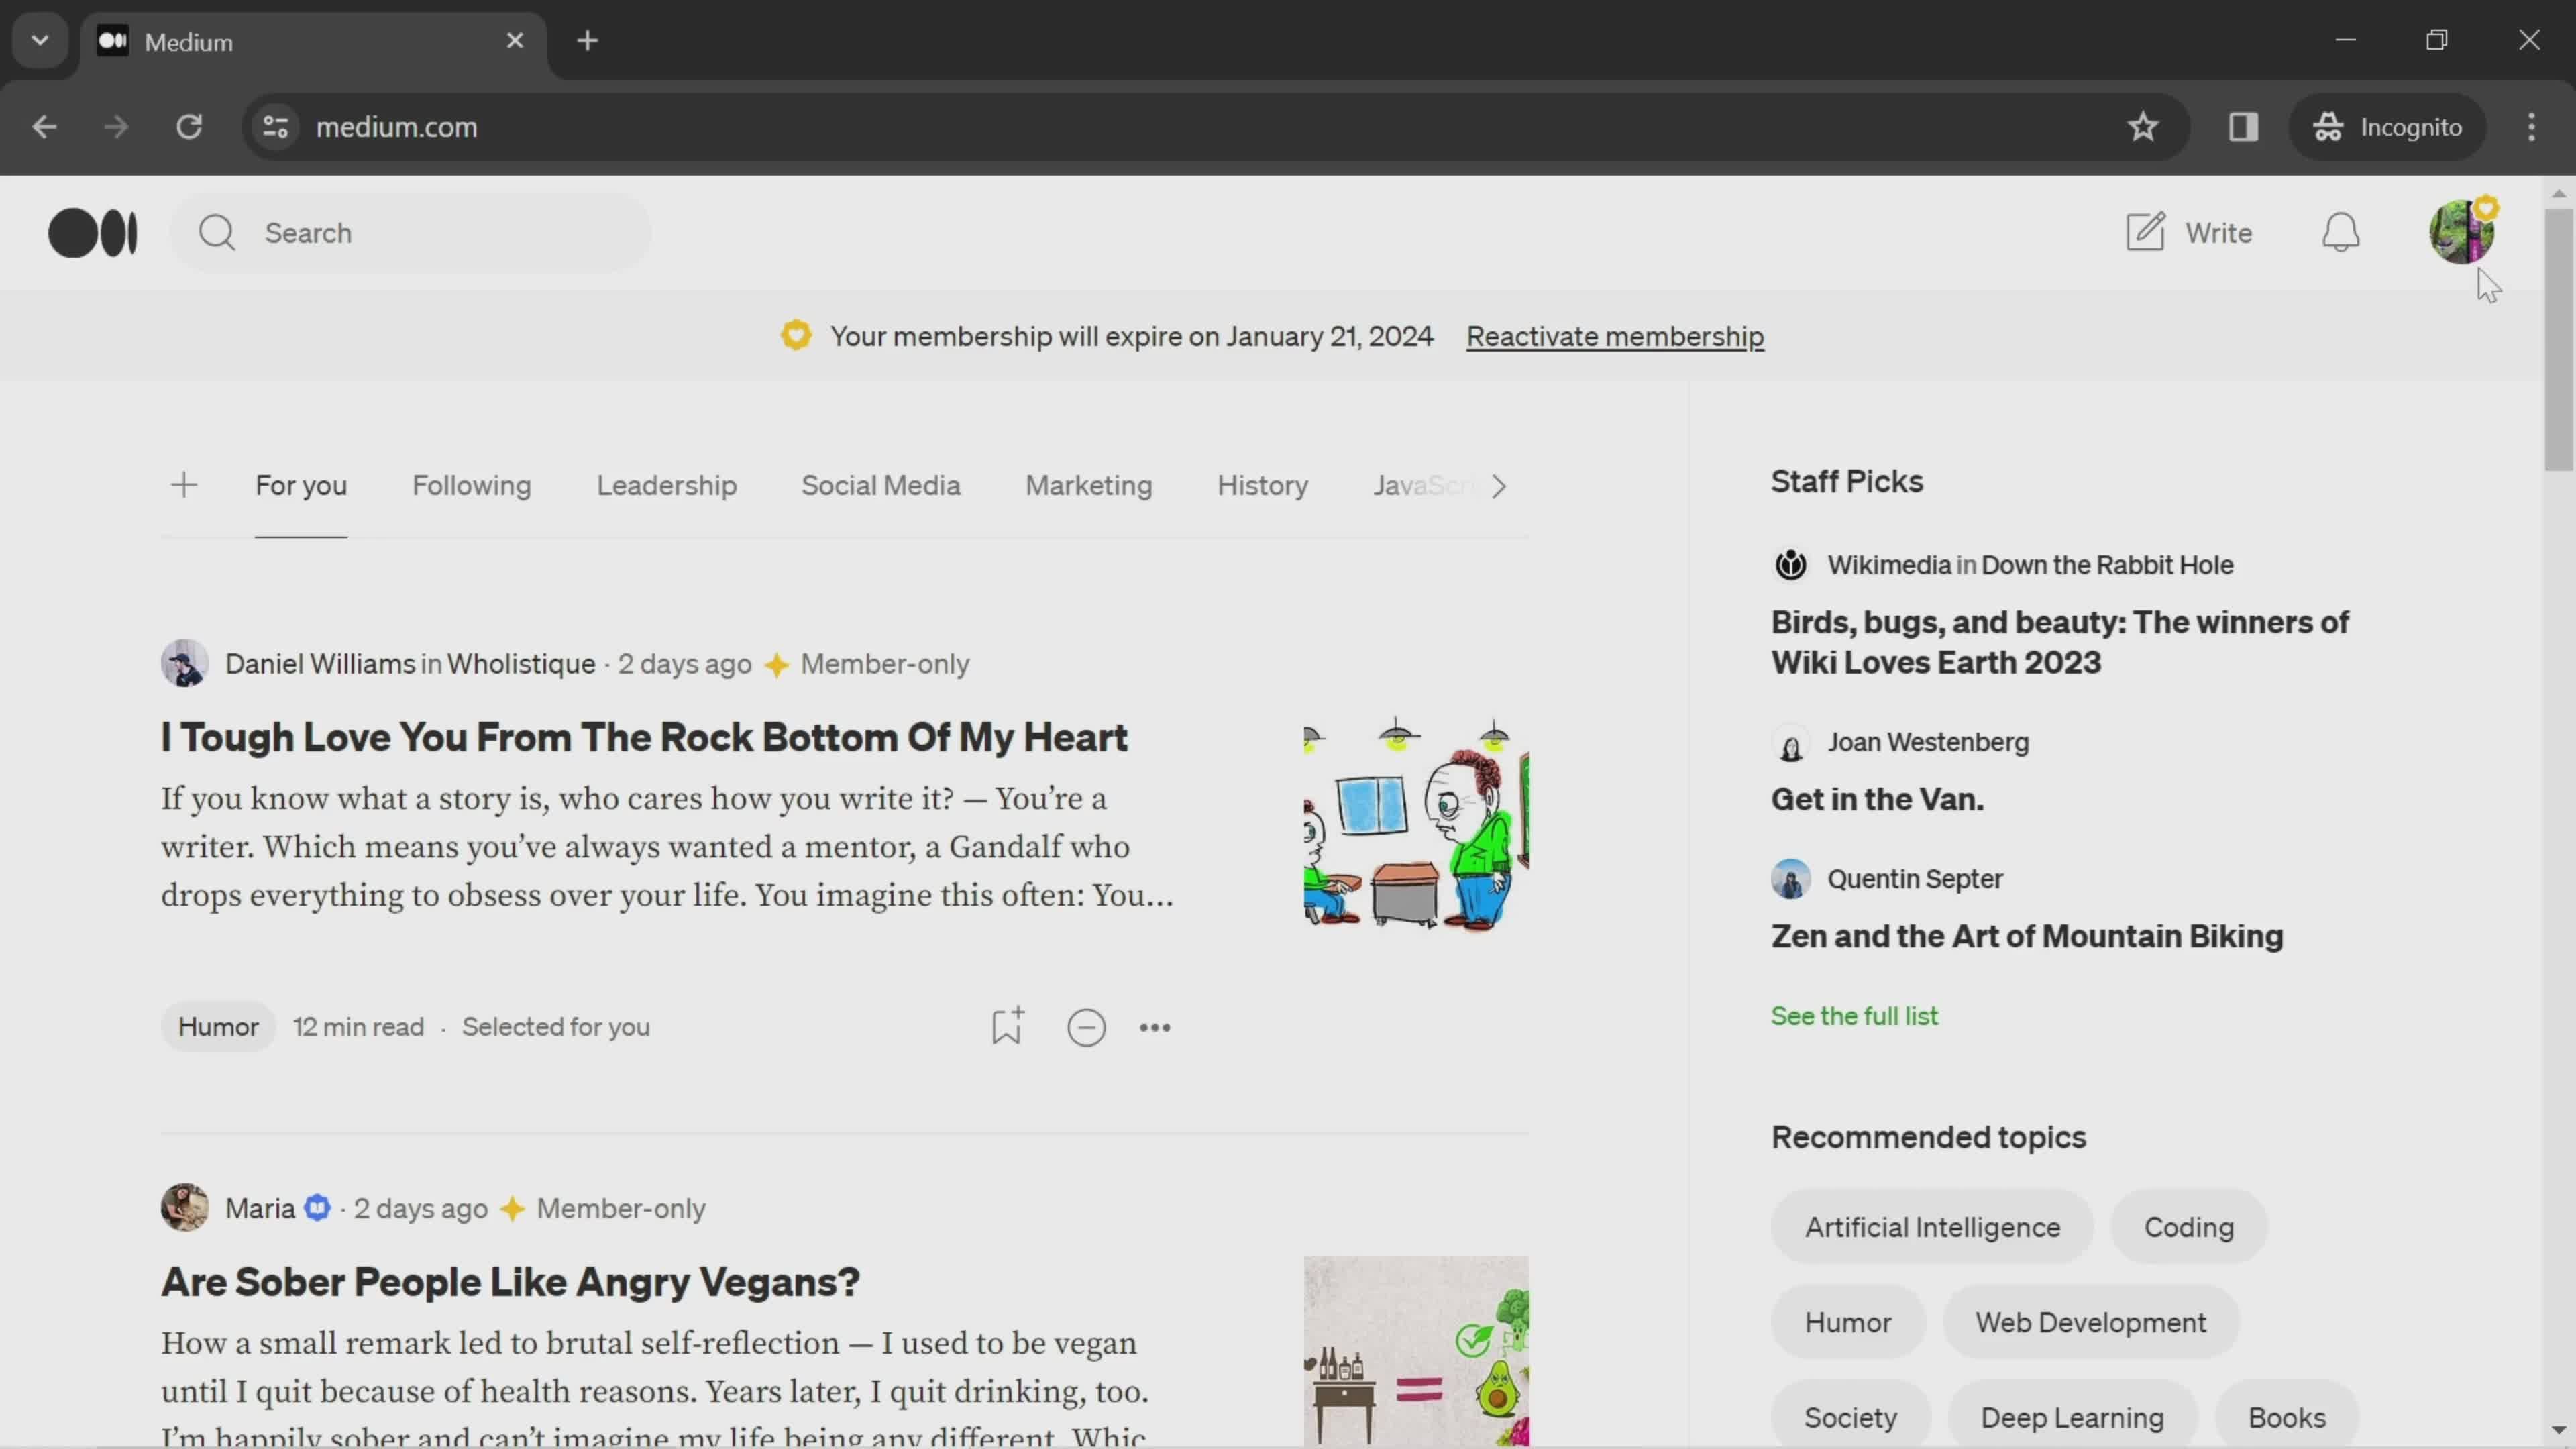
Task: Open article options with ellipsis icon
Action: coord(1155,1026)
